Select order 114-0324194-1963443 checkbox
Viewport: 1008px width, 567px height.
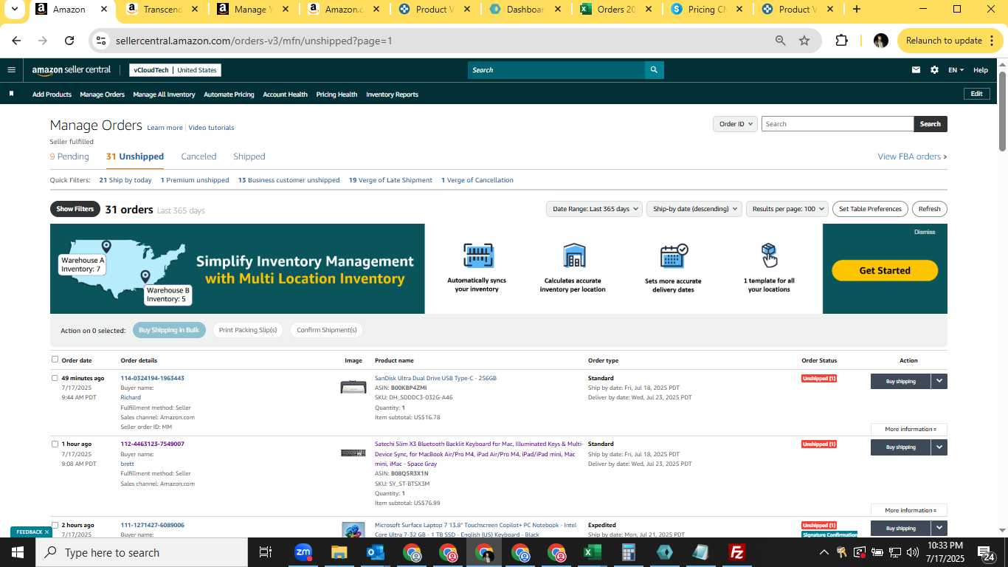[x=55, y=378]
